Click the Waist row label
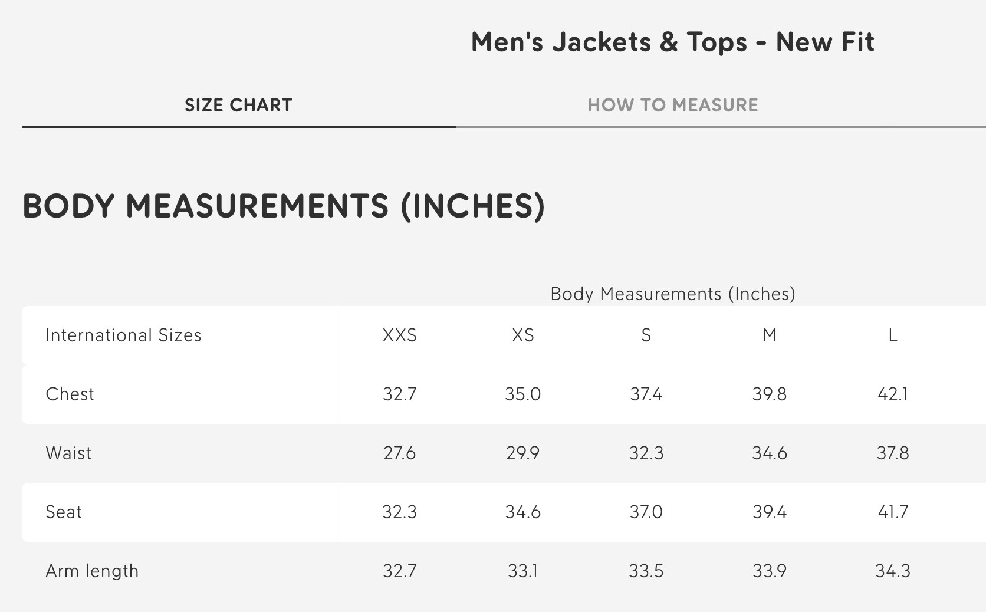 point(68,453)
